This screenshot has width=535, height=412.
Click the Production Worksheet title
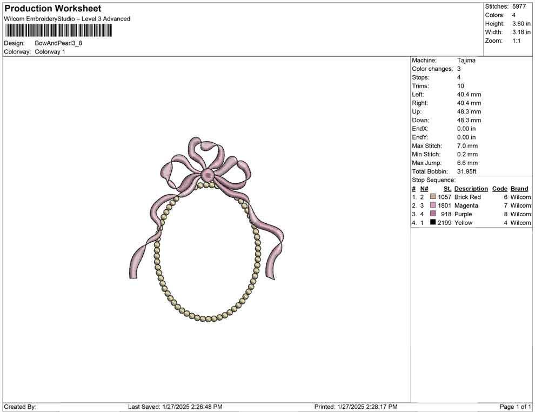pos(52,8)
